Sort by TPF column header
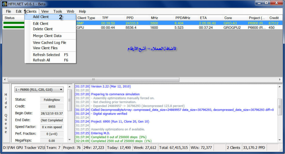Screen dimensions: 285x154 (112, 18)
